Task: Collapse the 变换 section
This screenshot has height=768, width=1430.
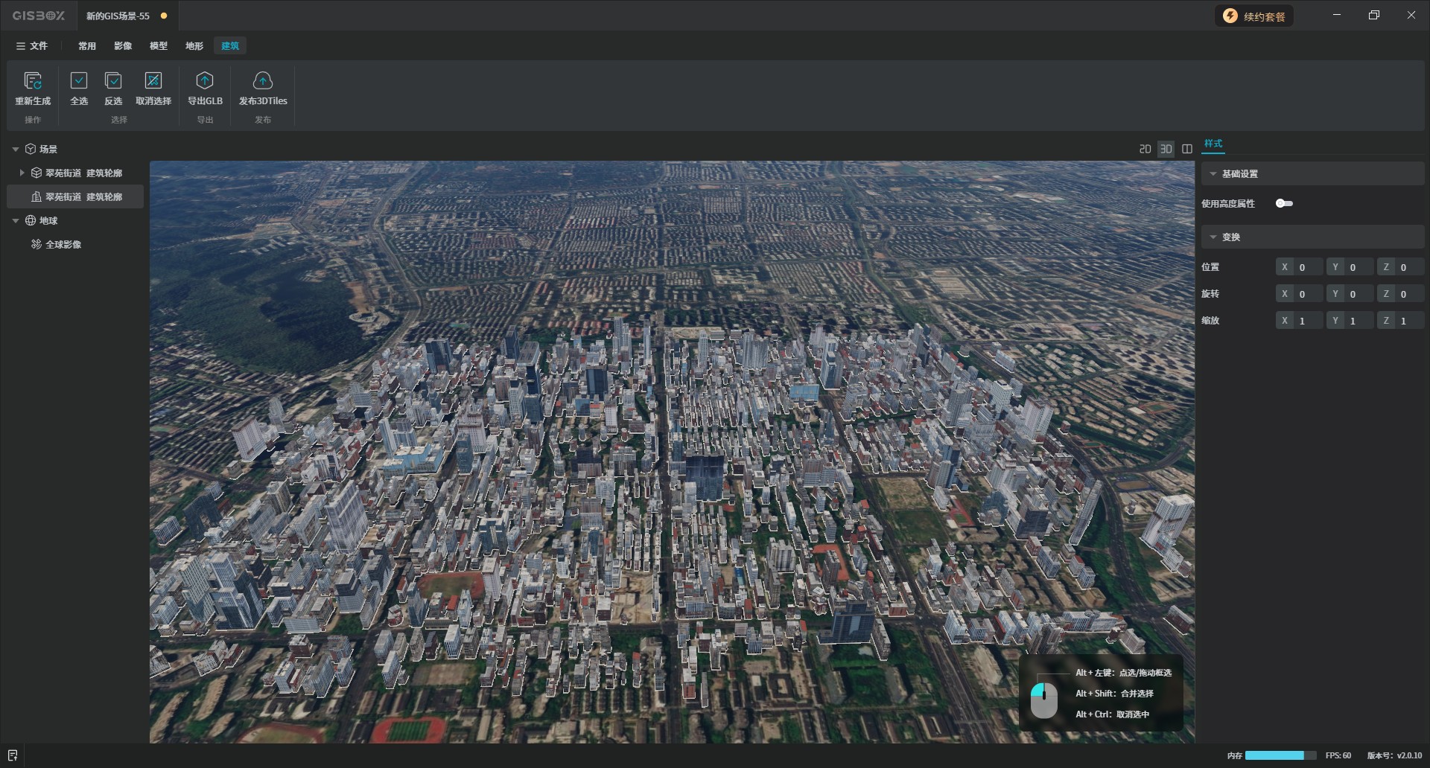Action: (1213, 237)
